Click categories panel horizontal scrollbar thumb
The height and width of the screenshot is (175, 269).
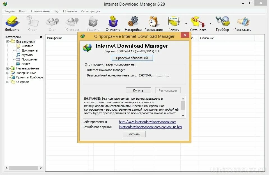point(24,168)
